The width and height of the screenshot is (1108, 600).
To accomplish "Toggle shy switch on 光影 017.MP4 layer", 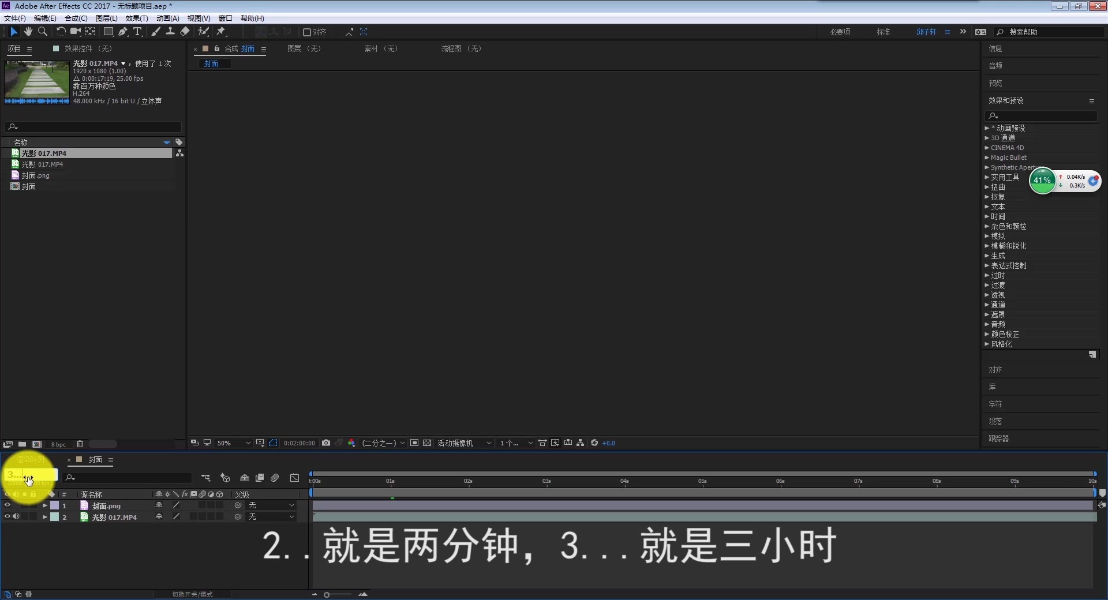I will click(159, 517).
